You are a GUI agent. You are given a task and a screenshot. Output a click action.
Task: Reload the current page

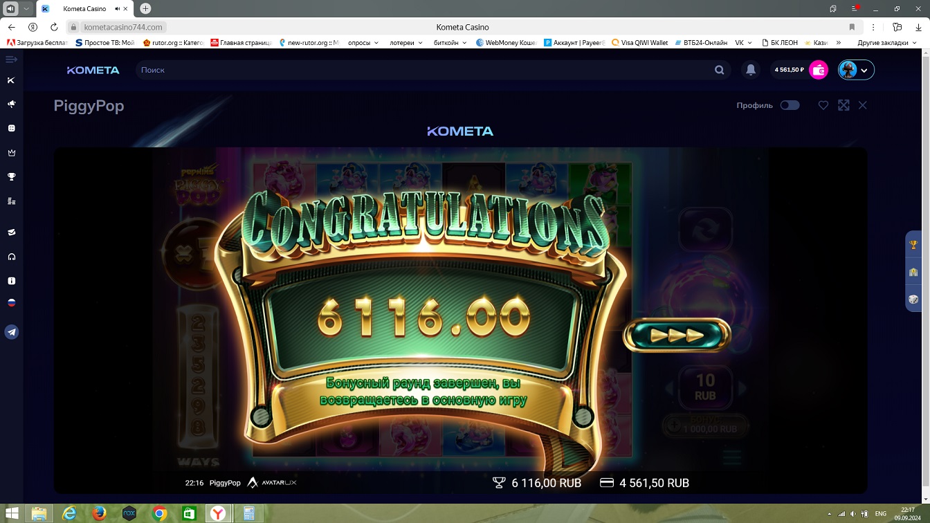pyautogui.click(x=54, y=27)
